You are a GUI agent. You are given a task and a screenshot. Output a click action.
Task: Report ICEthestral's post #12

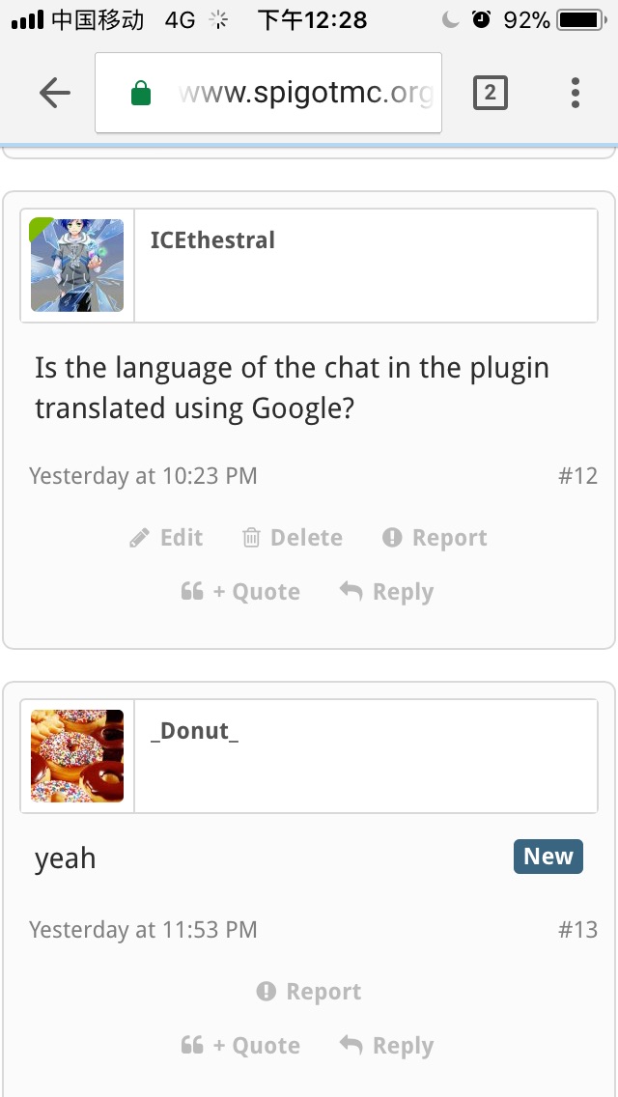(435, 538)
